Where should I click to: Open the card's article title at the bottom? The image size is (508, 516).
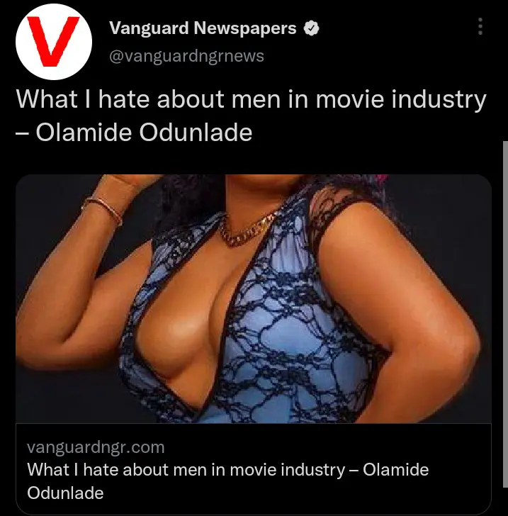[227, 481]
